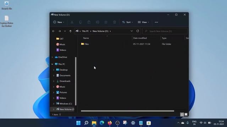
Task: Select GKT folder in navigation pane
Action: point(60,38)
